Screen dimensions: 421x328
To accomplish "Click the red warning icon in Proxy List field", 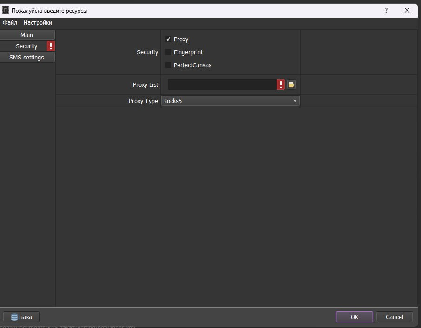I will pos(281,84).
